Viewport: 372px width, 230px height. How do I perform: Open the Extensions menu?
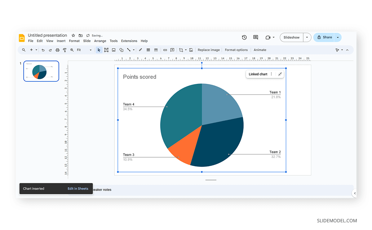(129, 41)
